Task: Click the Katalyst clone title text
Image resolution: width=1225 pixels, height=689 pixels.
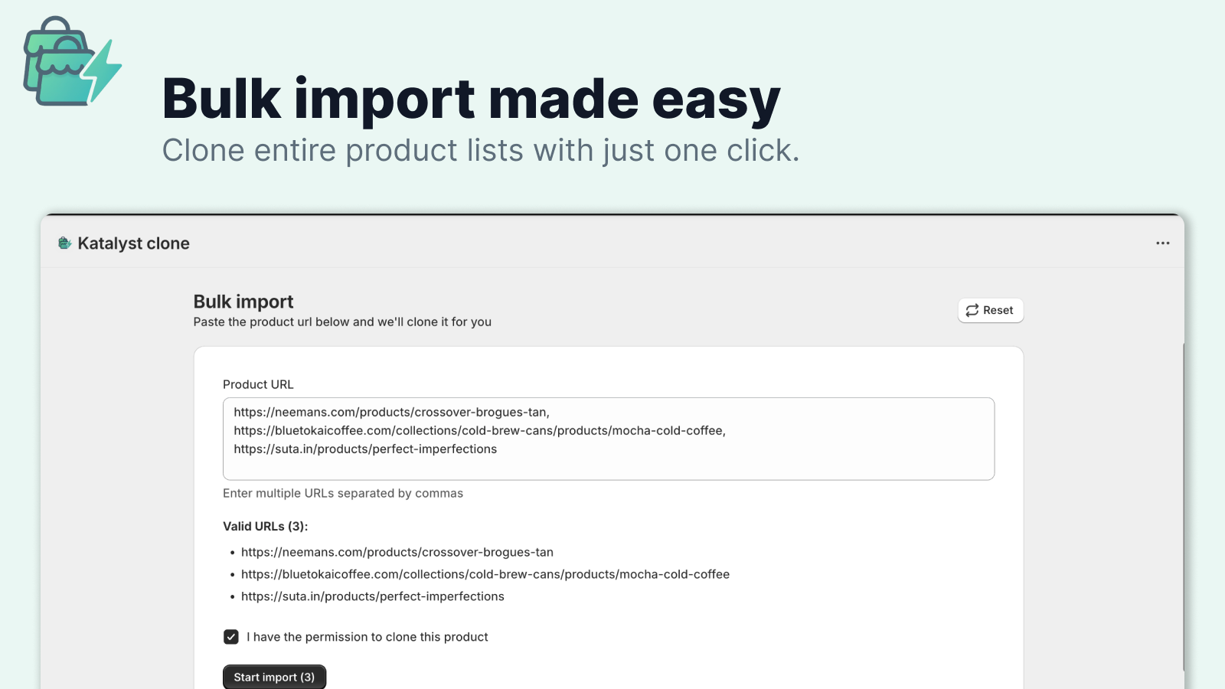Action: (x=133, y=243)
